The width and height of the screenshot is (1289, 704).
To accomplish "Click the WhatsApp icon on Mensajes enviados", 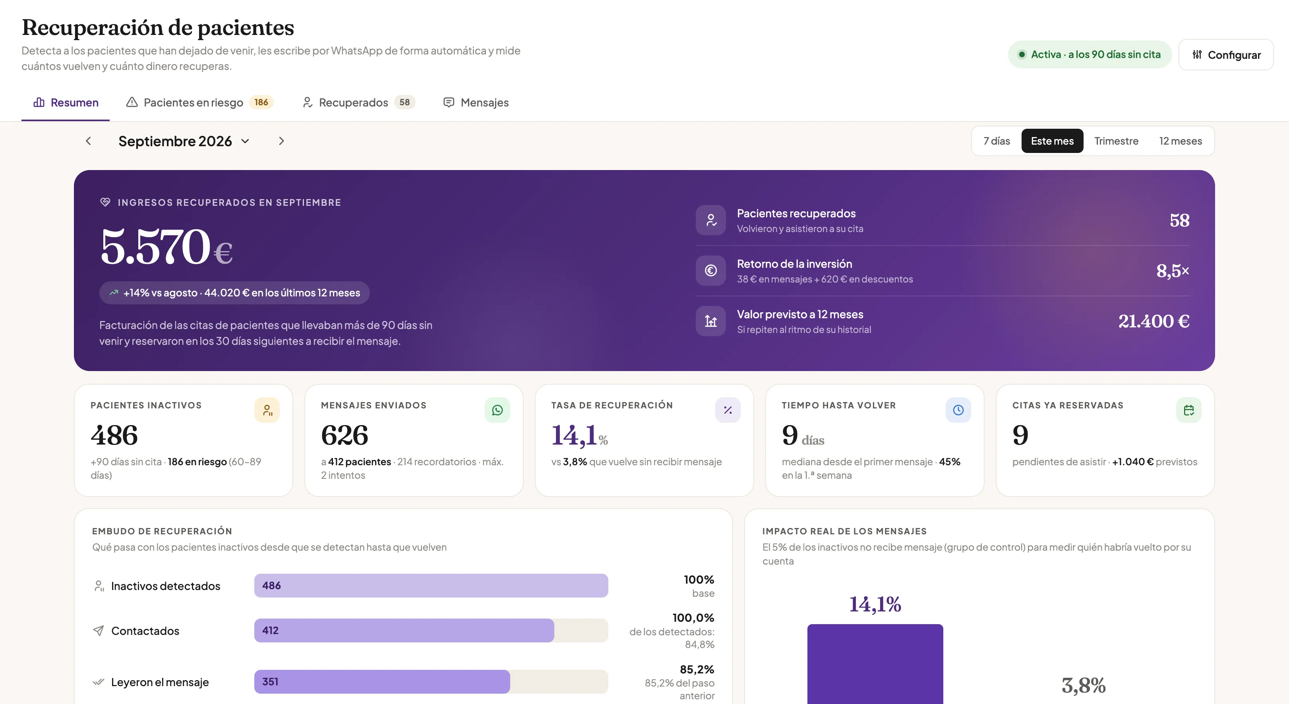I will 497,410.
